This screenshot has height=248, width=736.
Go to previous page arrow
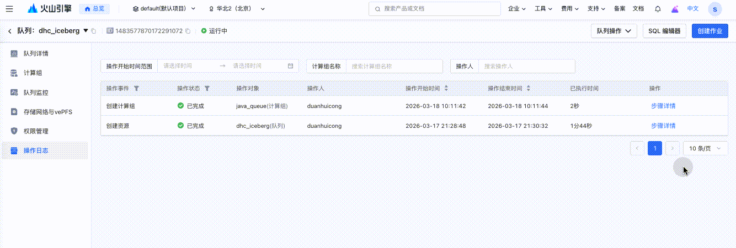[637, 148]
